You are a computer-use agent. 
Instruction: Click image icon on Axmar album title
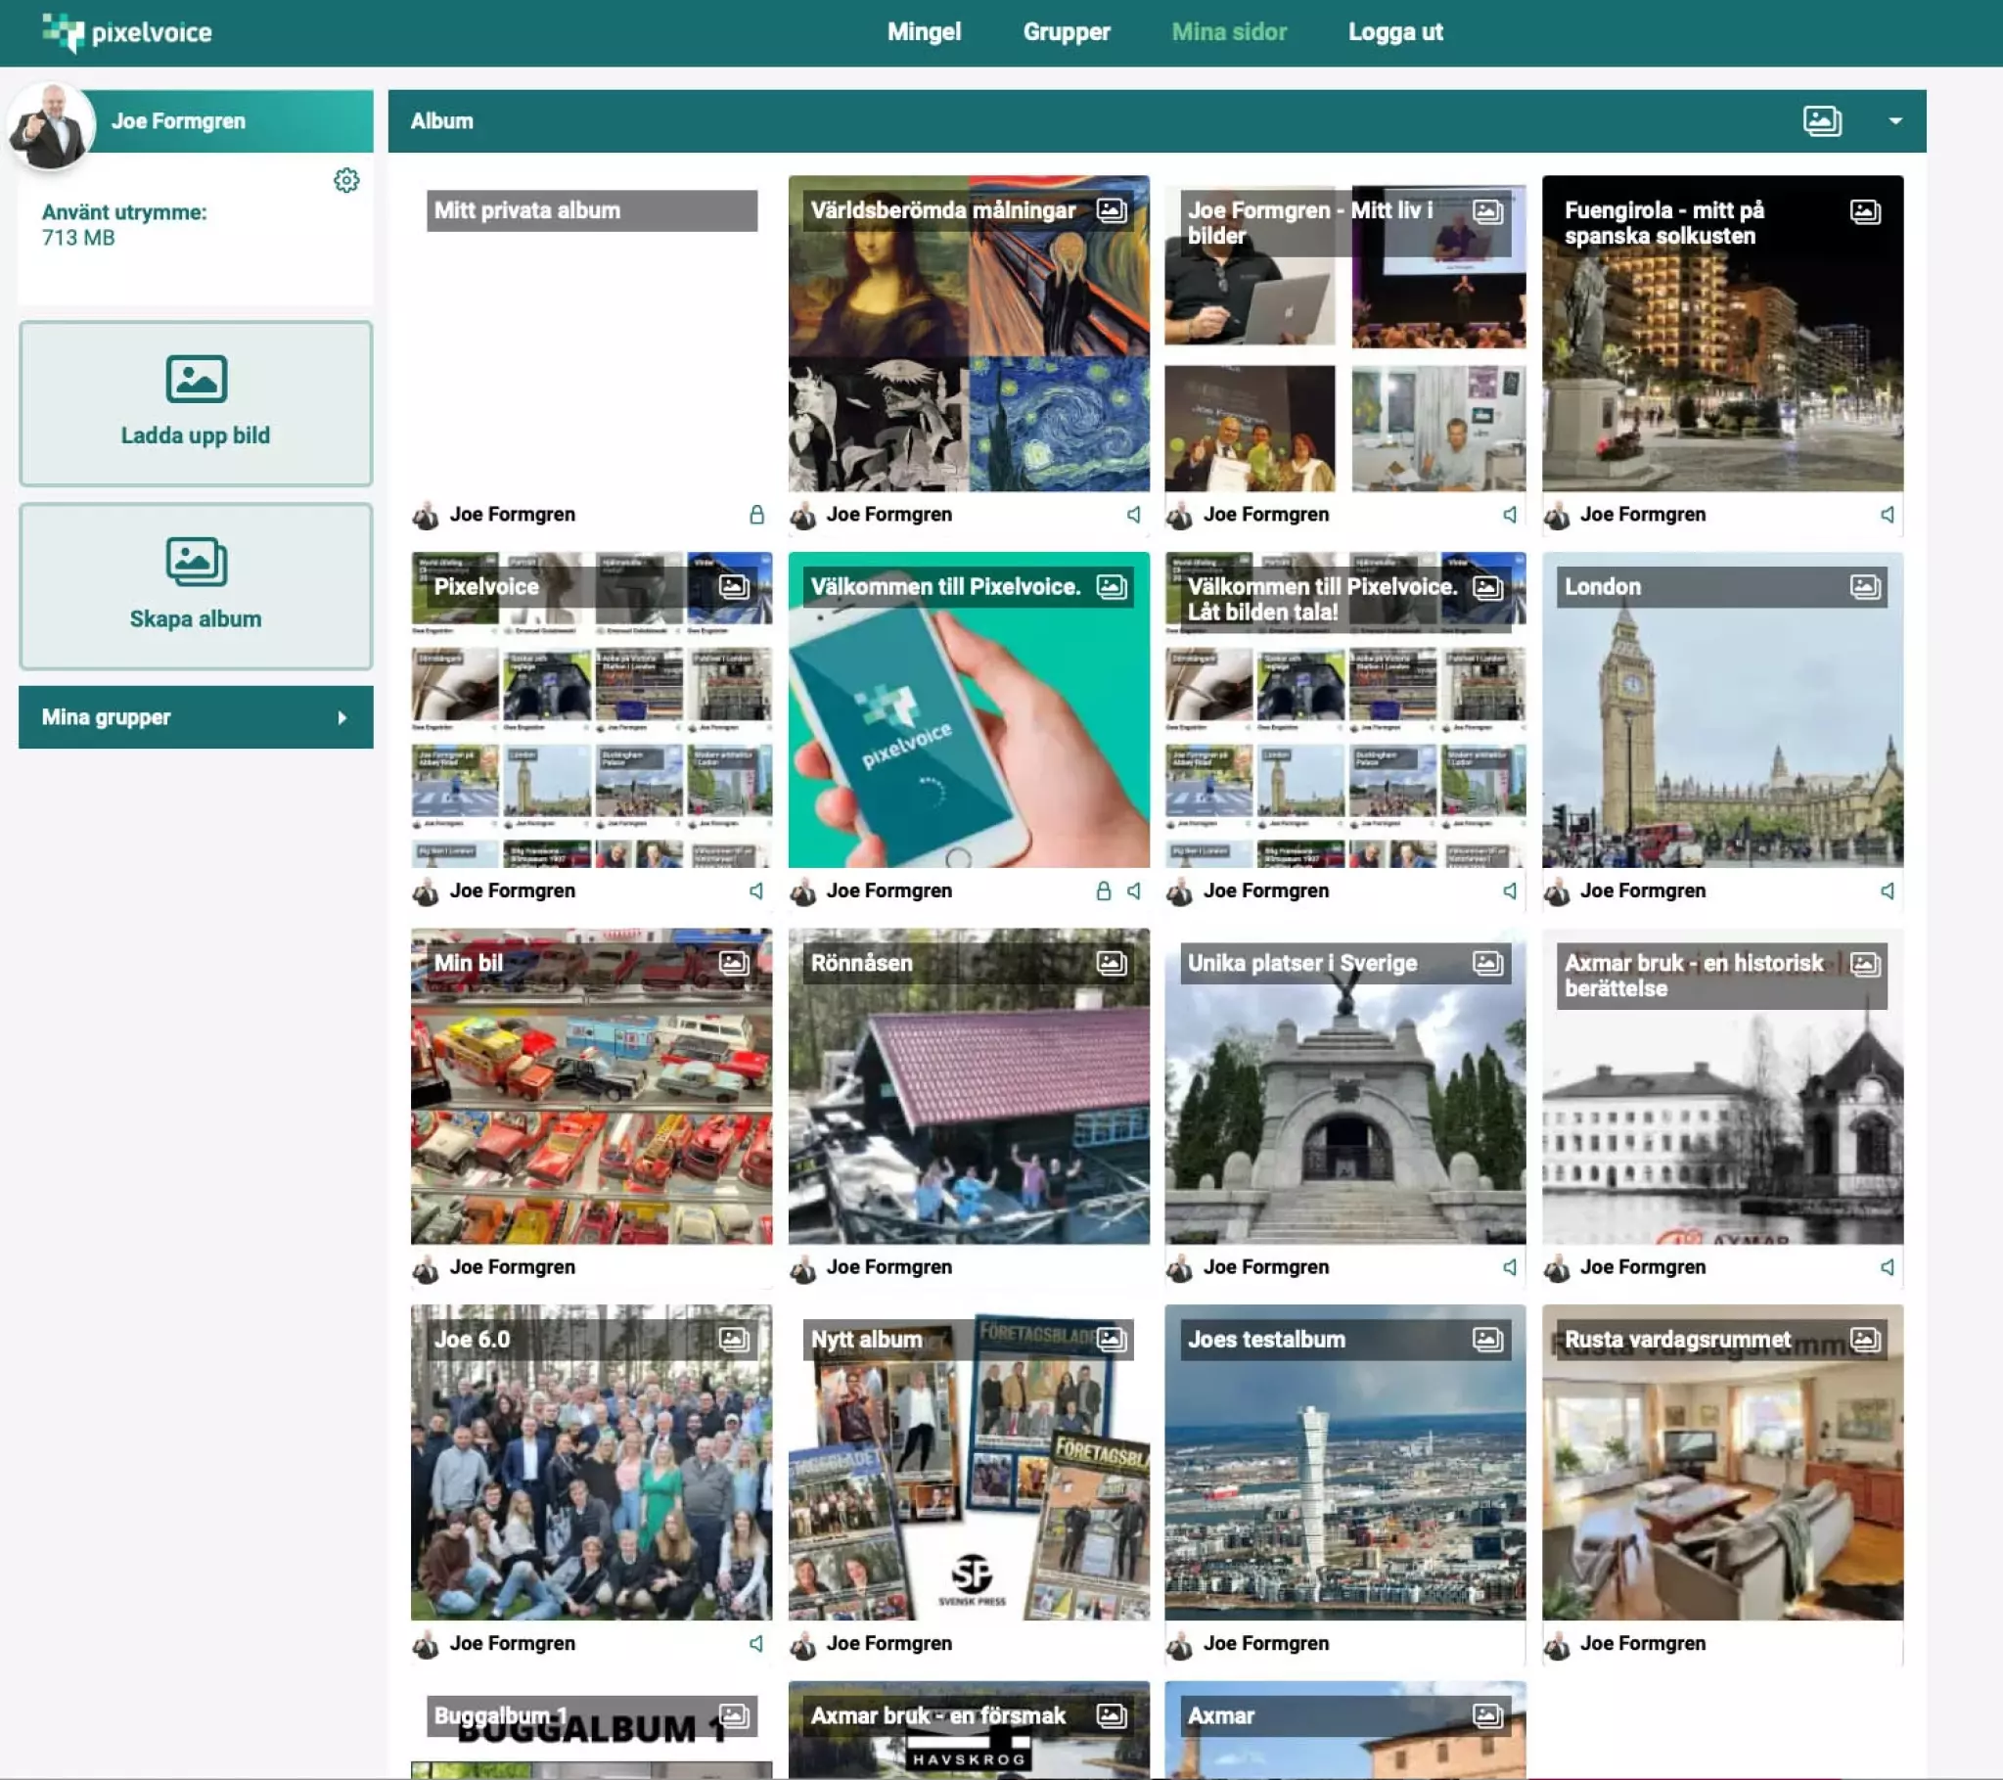pos(1487,1716)
